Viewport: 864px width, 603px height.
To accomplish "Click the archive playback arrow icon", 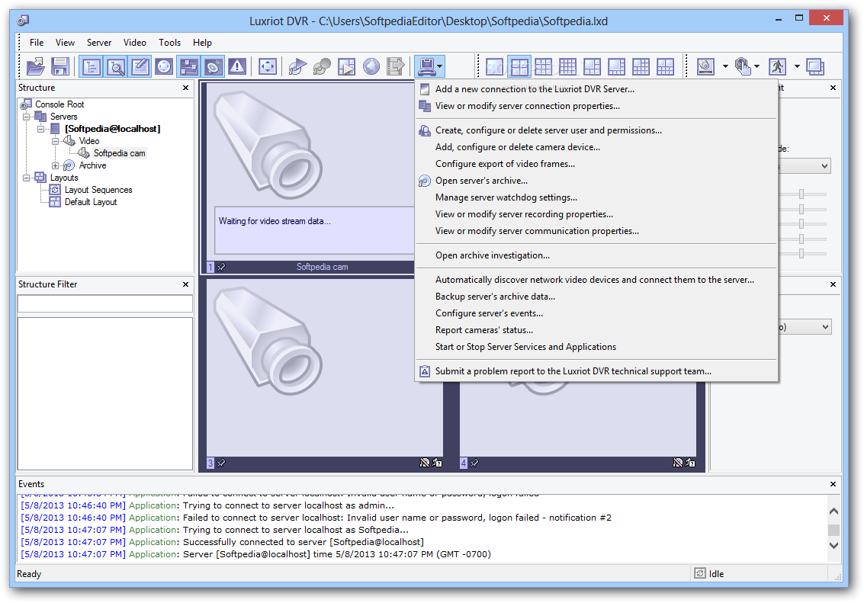I will [x=297, y=66].
